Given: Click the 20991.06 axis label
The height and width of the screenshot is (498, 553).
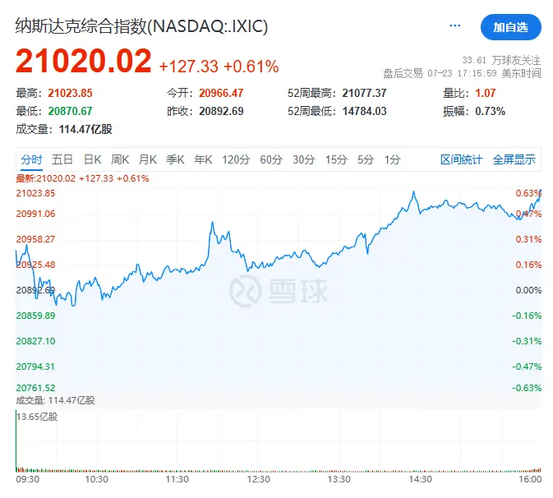Looking at the screenshot, I should (35, 214).
